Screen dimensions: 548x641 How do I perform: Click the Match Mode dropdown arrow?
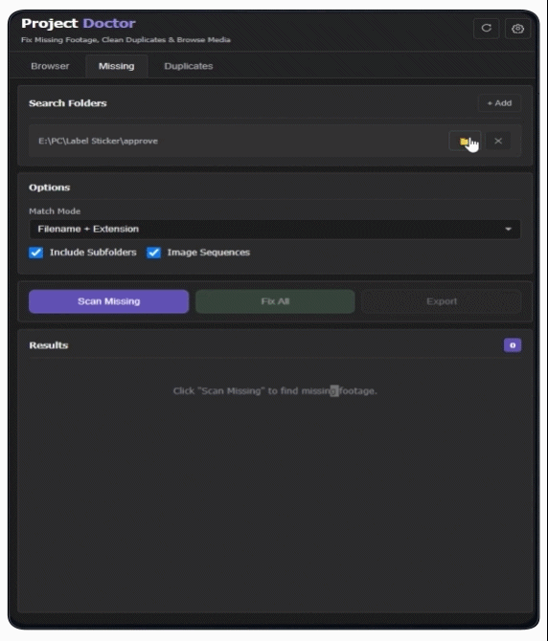pyautogui.click(x=509, y=229)
